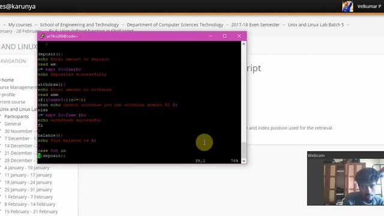Click terminal scrollbar up arrow
This screenshot has height=216, width=384.
pos(244,44)
